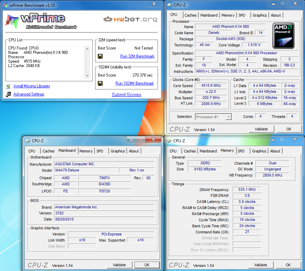Switch to Memory tab in top-right CPU-Z window

pyautogui.click(x=228, y=15)
